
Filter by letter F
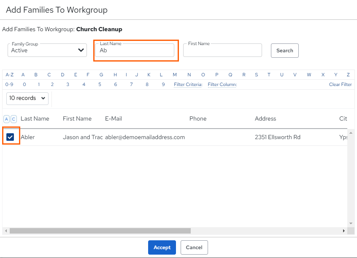[x=88, y=75]
